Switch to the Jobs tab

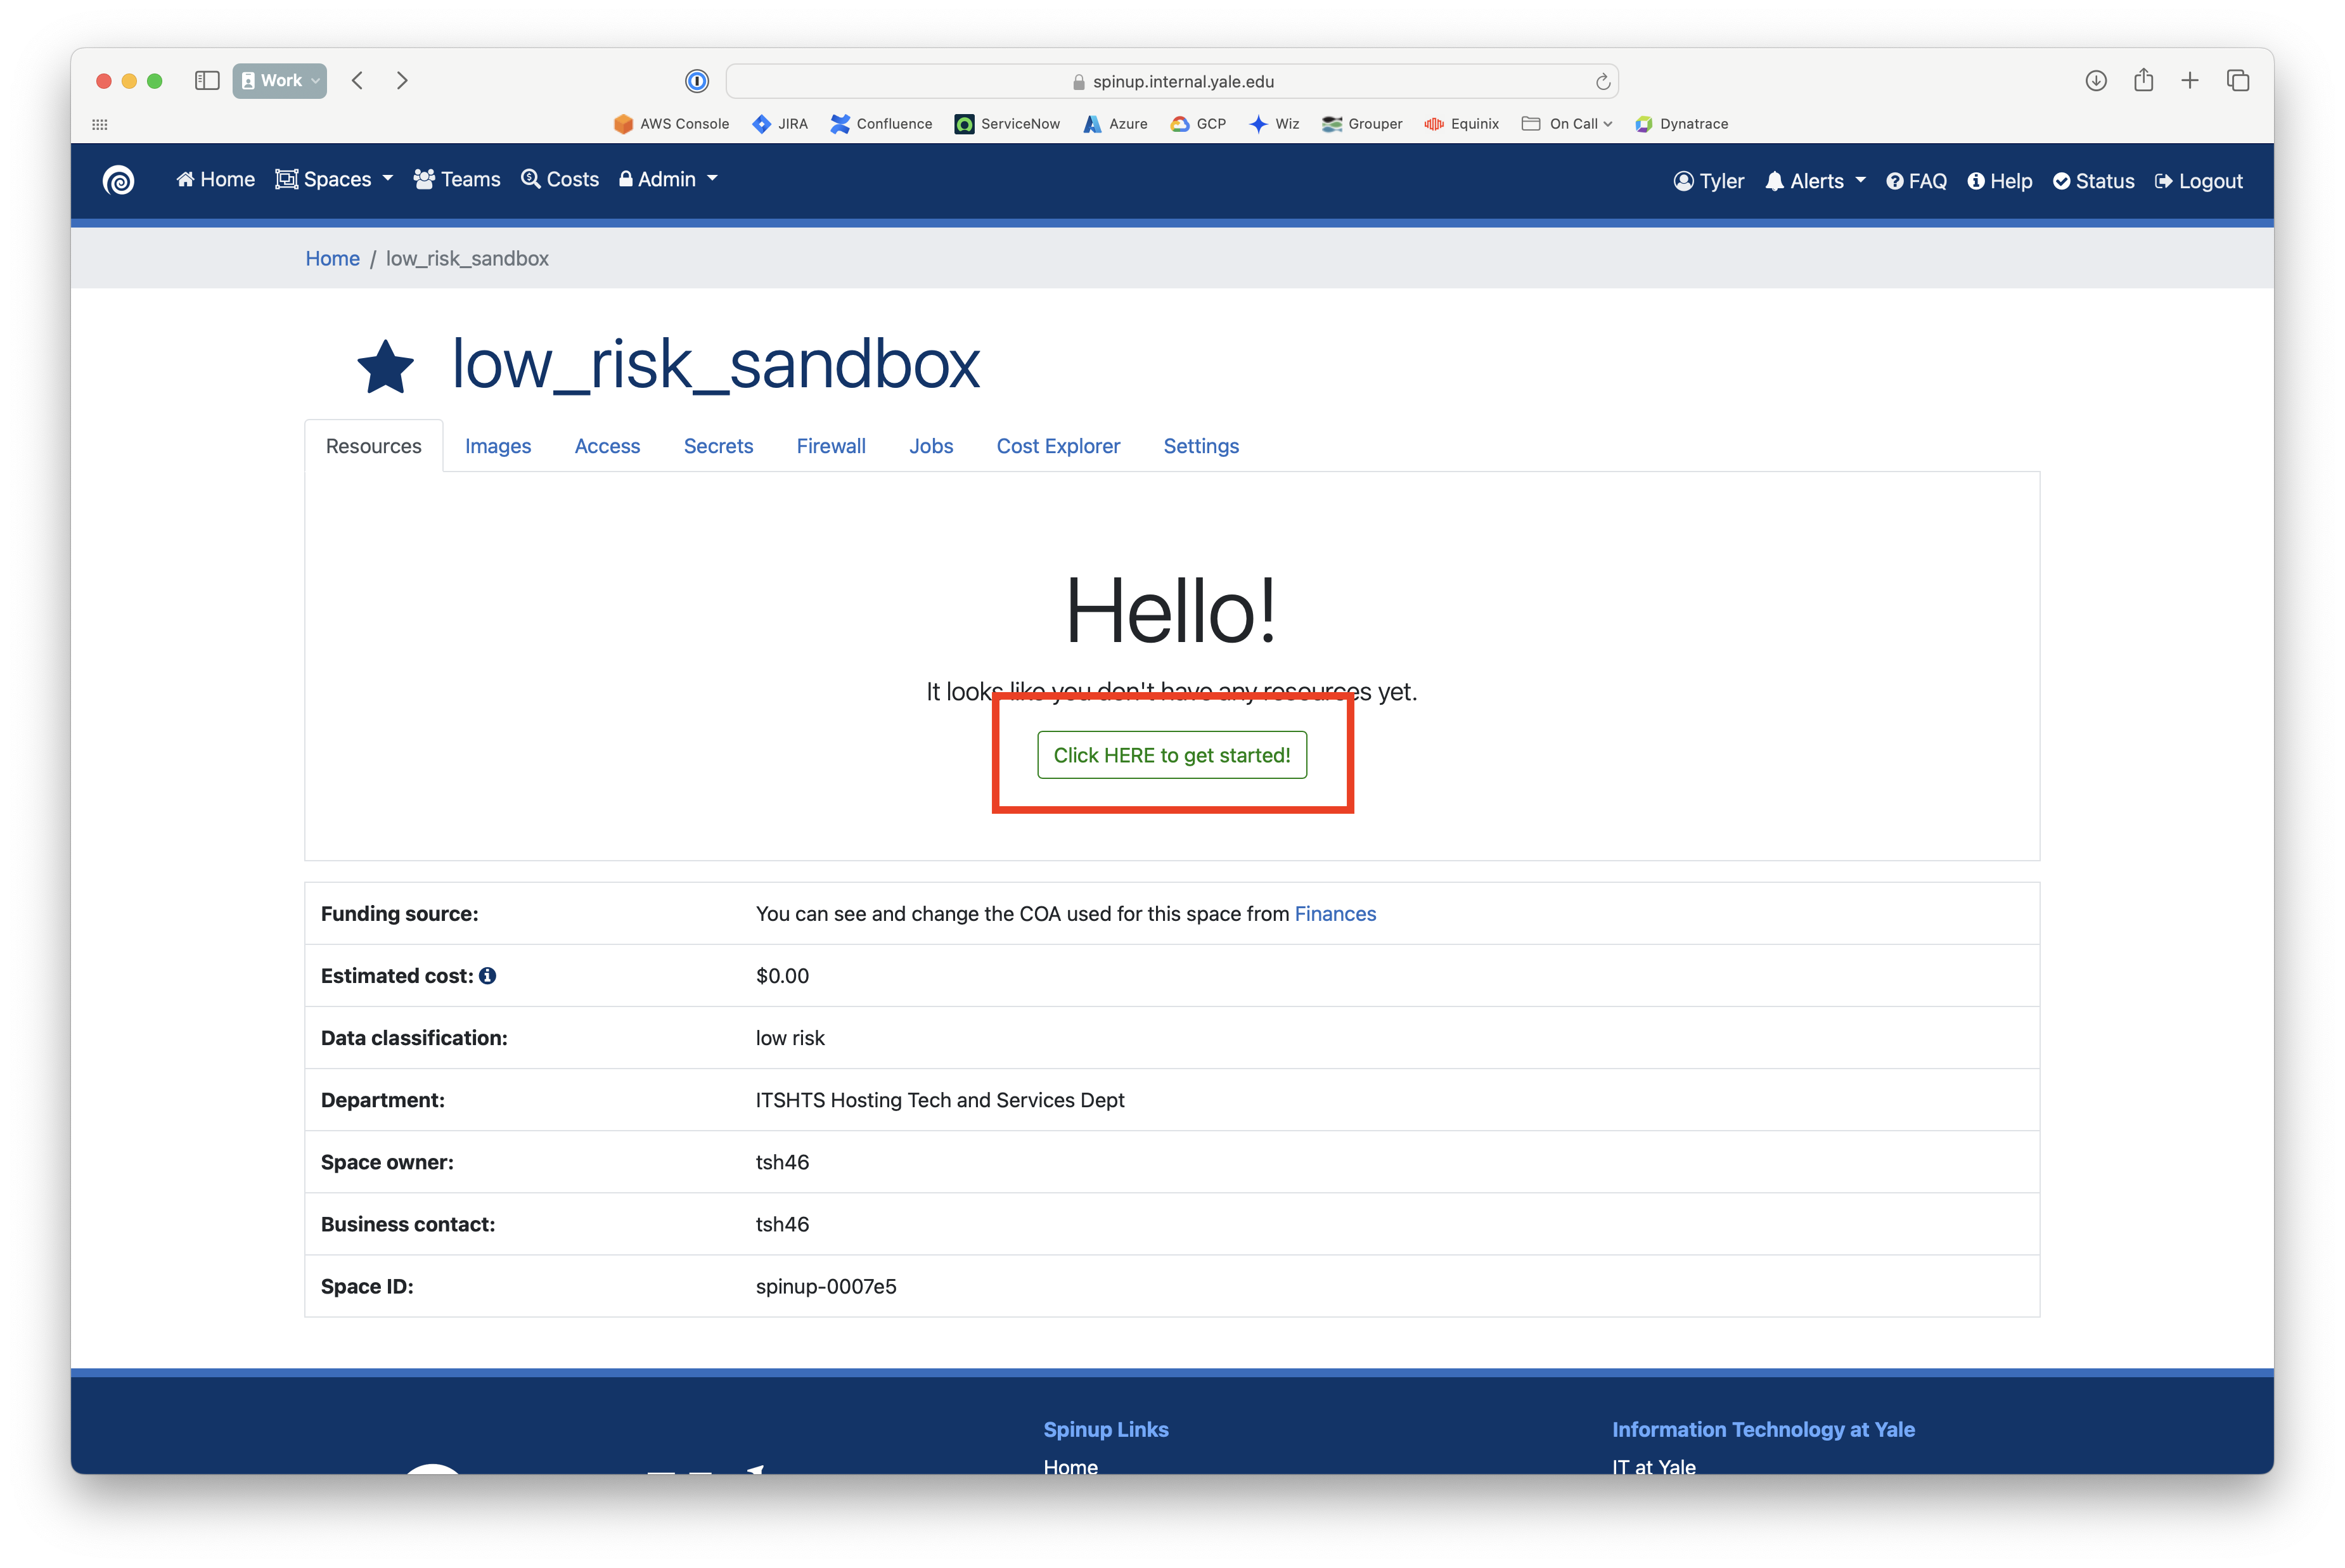pos(931,446)
